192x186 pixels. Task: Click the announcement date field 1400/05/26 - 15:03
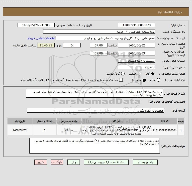click(36, 25)
